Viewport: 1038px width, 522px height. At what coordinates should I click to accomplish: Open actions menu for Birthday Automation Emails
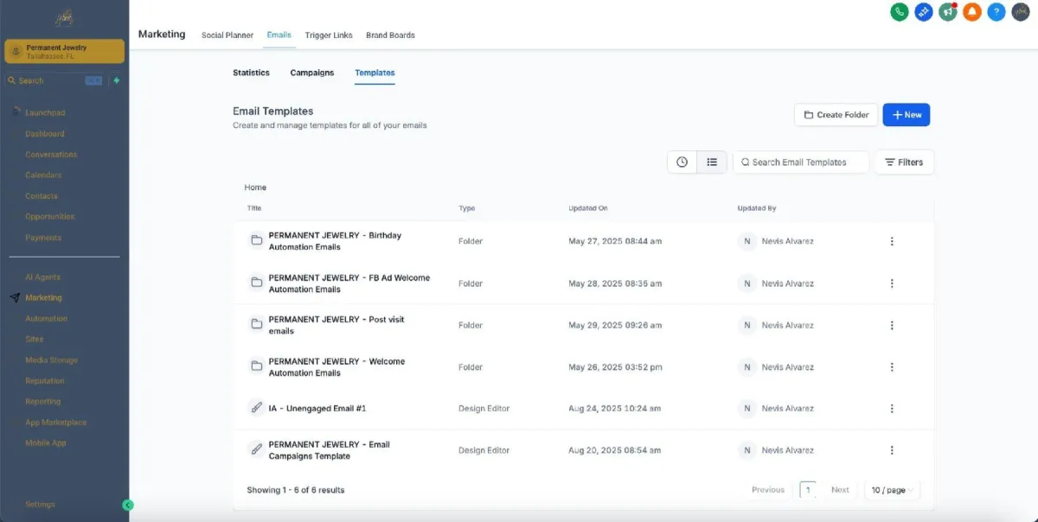[892, 241]
